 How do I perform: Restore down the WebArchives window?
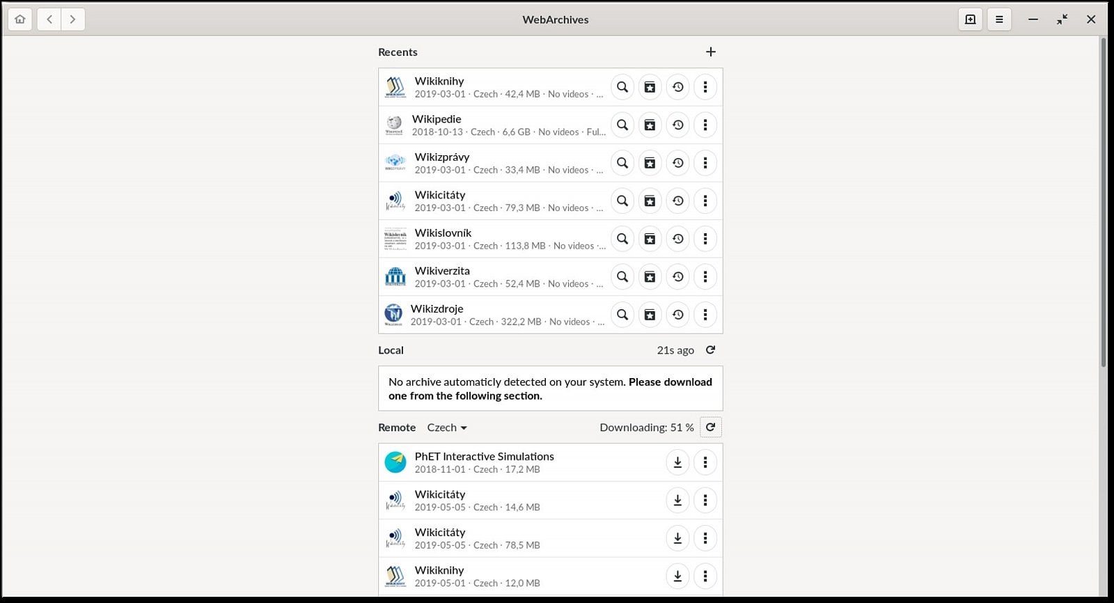click(x=1062, y=19)
